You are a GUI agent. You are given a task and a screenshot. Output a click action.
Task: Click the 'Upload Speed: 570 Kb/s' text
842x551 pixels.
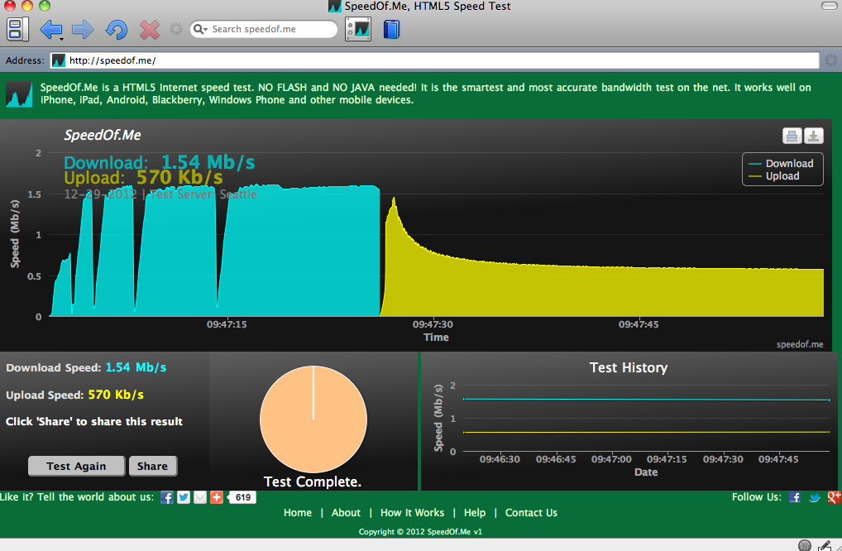pos(74,395)
